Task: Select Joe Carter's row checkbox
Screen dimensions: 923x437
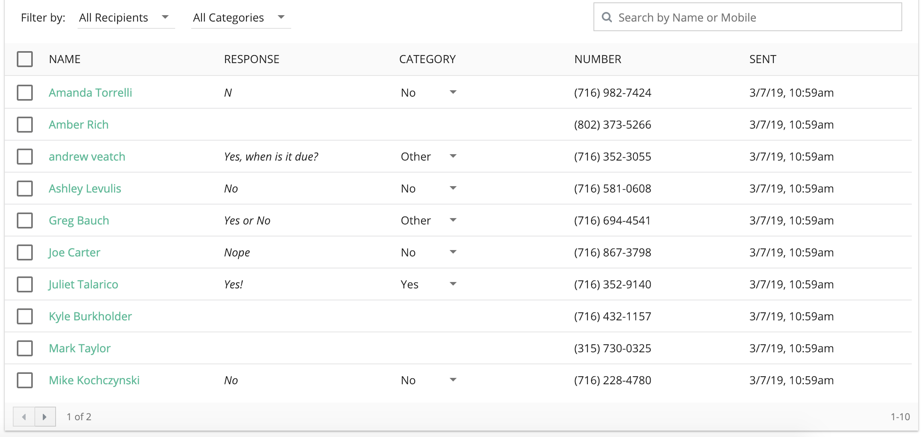Action: (x=25, y=252)
